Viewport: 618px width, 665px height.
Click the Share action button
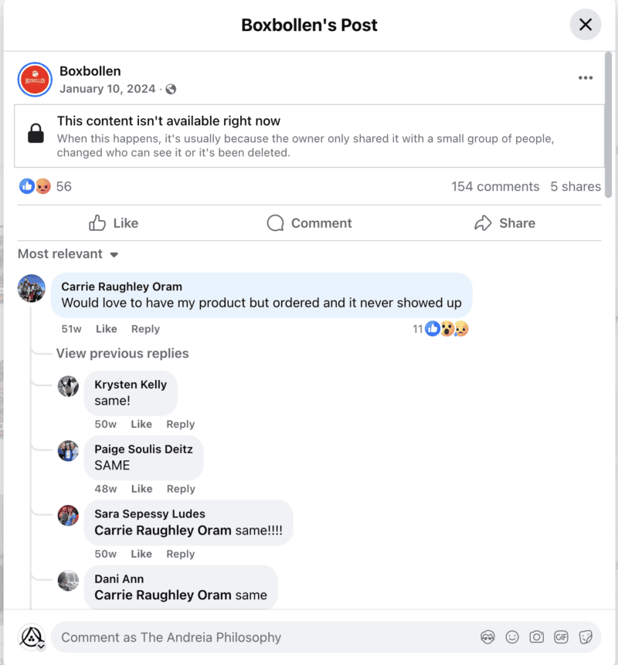coord(504,223)
